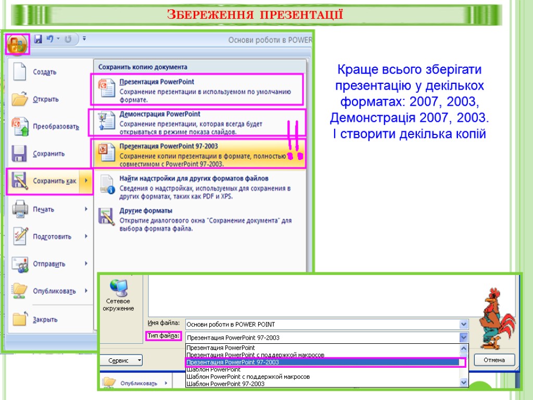The width and height of the screenshot is (533, 400).
Task: Click Сетевое окружение label in save dialog
Action: click(118, 305)
